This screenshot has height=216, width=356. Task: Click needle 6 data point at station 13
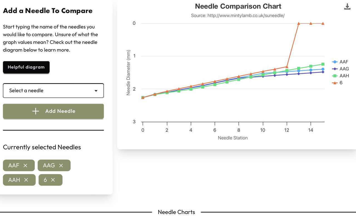click(299, 24)
